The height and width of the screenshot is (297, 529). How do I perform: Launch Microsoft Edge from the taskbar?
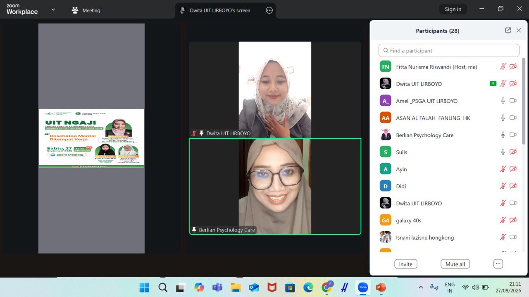point(308,287)
